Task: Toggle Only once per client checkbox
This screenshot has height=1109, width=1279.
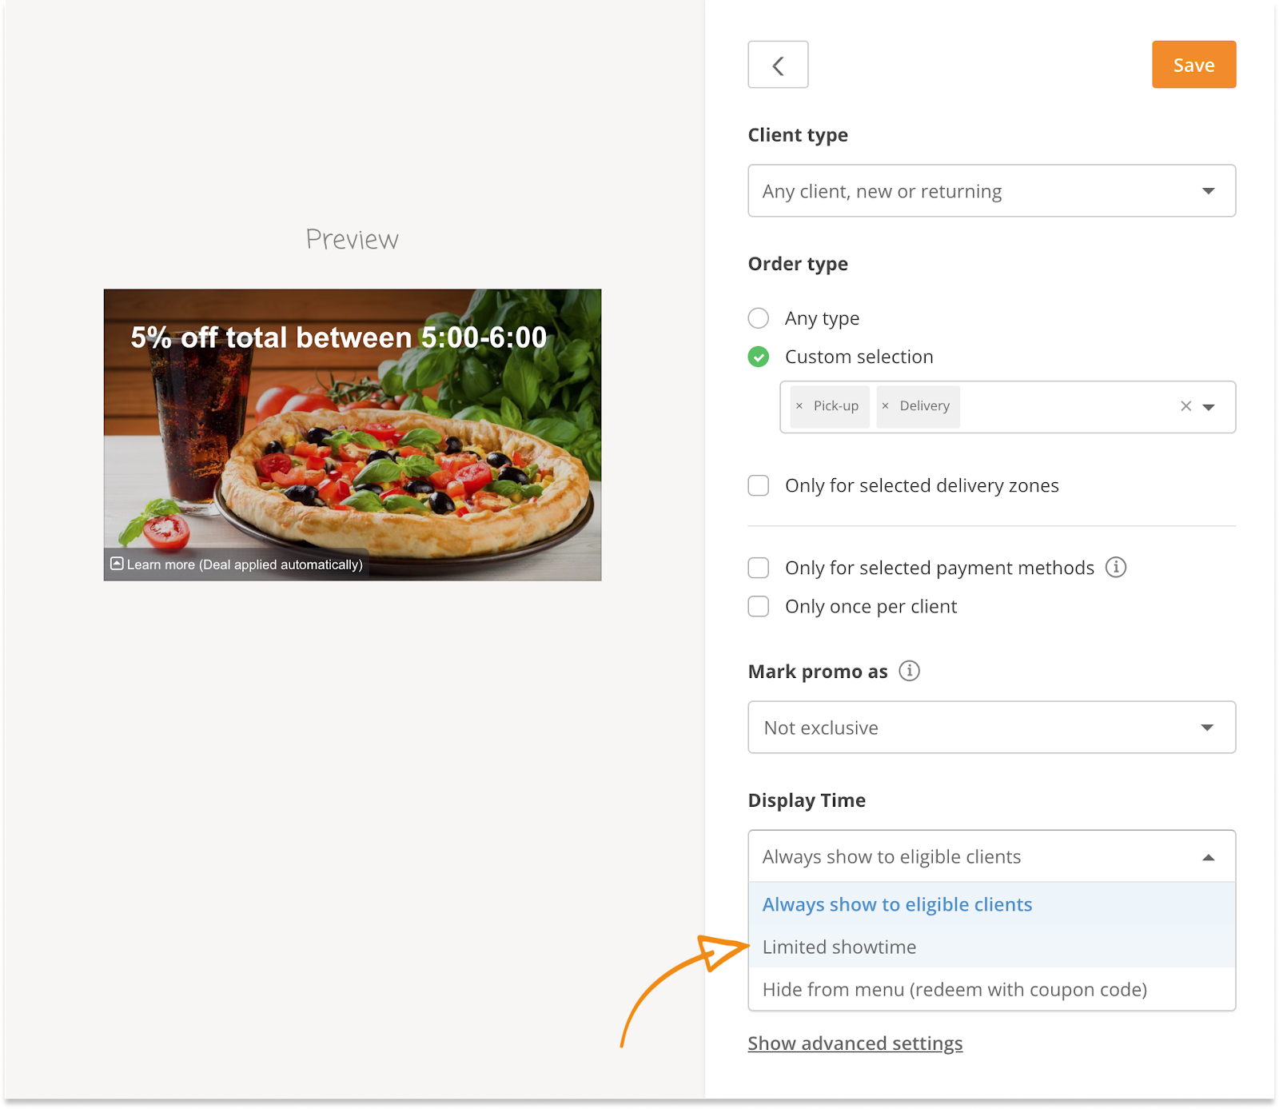Action: (759, 607)
